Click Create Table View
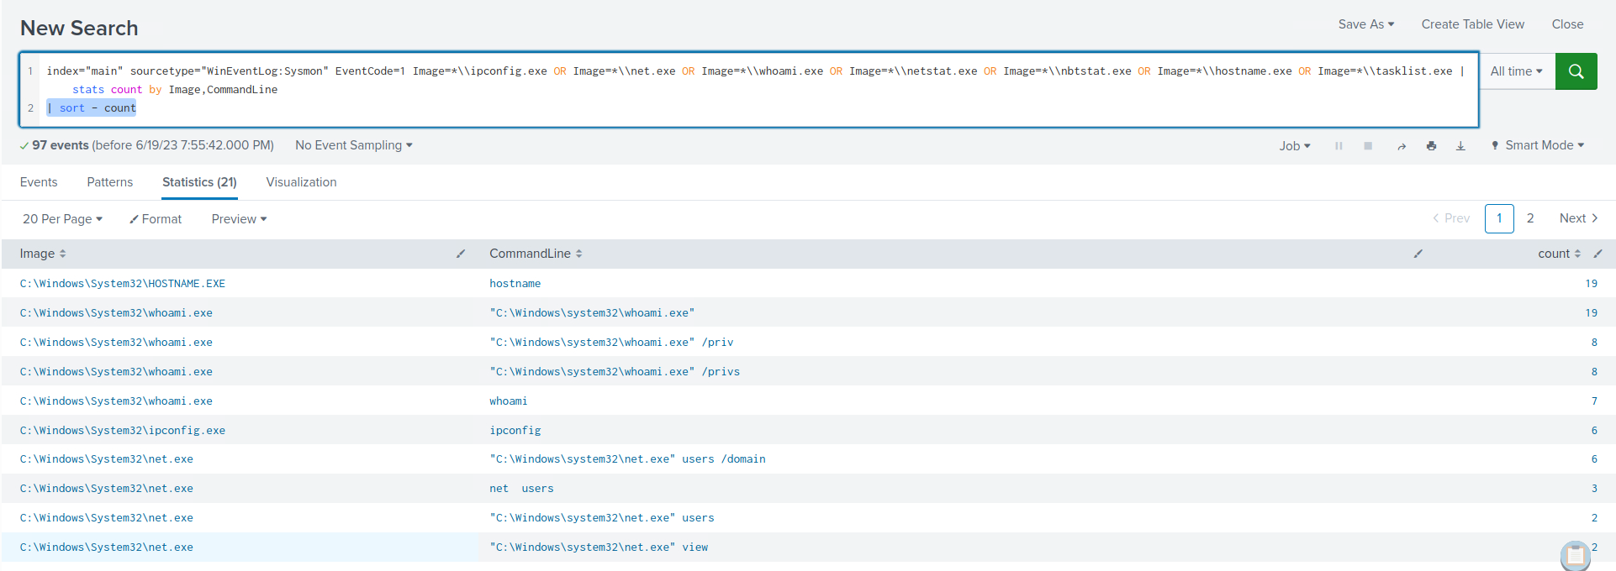 (1472, 24)
